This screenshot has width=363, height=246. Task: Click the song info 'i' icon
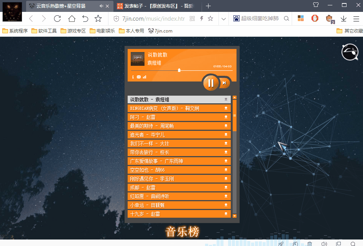pos(133,77)
